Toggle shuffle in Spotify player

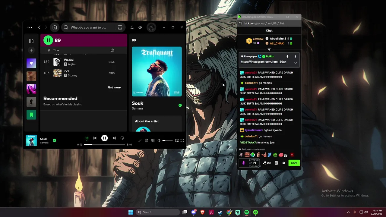tap(87, 138)
